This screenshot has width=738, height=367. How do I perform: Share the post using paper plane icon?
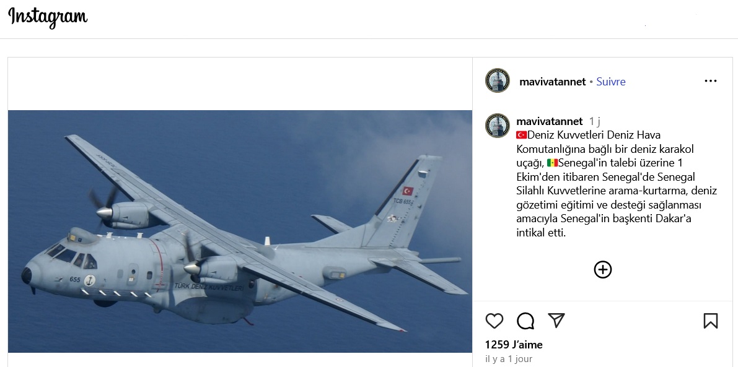[556, 321]
